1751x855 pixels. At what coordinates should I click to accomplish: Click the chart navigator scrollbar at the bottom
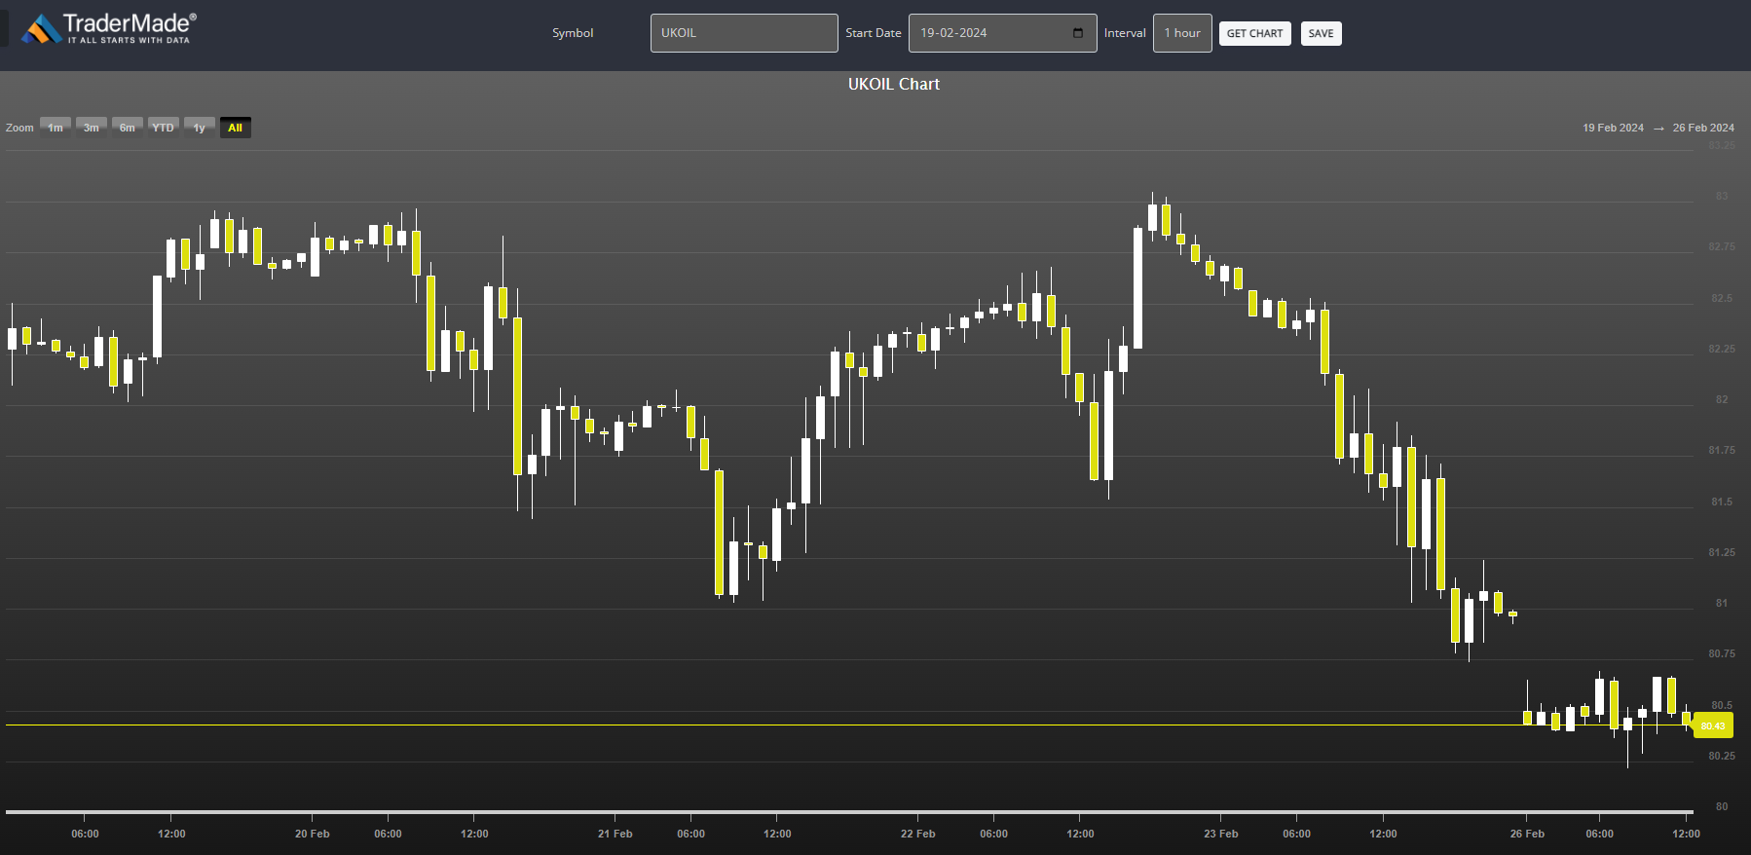click(x=849, y=811)
